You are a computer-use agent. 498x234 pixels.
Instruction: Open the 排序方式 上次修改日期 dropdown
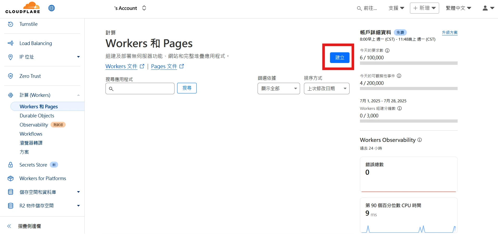pyautogui.click(x=327, y=88)
